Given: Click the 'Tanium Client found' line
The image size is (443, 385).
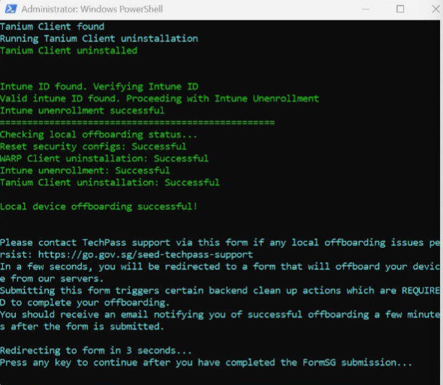Looking at the screenshot, I should (x=52, y=26).
